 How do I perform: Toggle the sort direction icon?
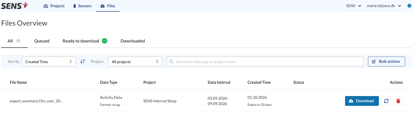click(83, 61)
